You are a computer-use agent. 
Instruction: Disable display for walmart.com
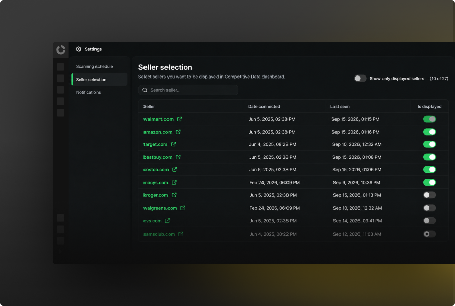click(x=429, y=119)
